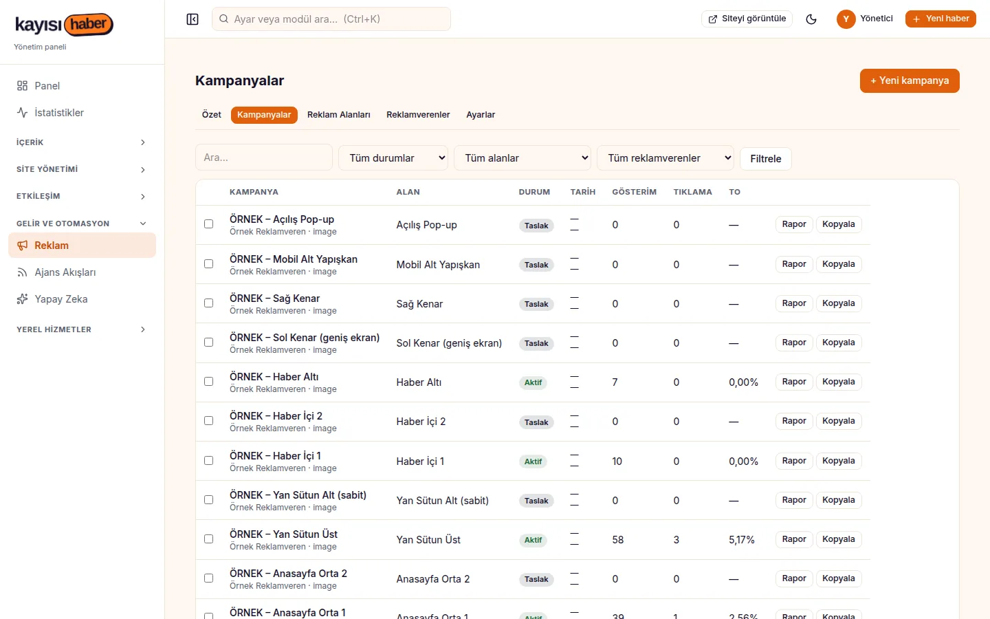Click Kopyala for ÖRNEK – Anasayfa Orta 2
This screenshot has height=619, width=990.
839,578
